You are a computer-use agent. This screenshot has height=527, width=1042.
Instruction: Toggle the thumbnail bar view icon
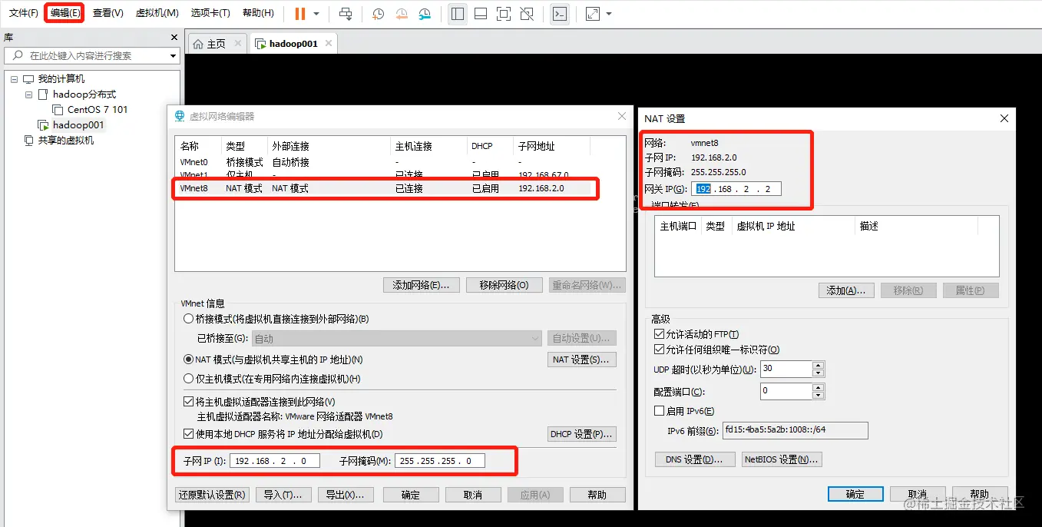(481, 14)
